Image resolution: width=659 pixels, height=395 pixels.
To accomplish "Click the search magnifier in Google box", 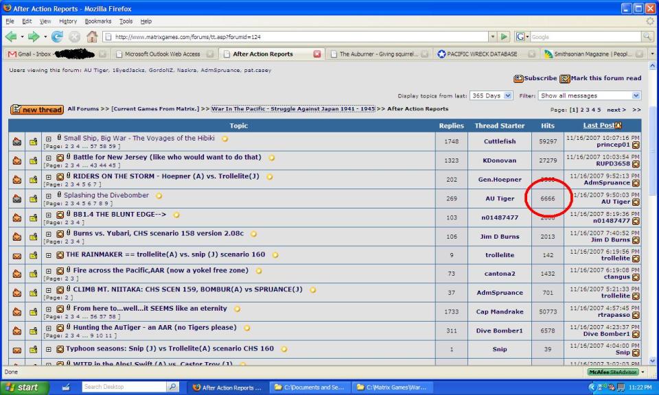I will [x=647, y=37].
